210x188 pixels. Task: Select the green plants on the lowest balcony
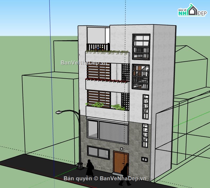pos(99,105)
